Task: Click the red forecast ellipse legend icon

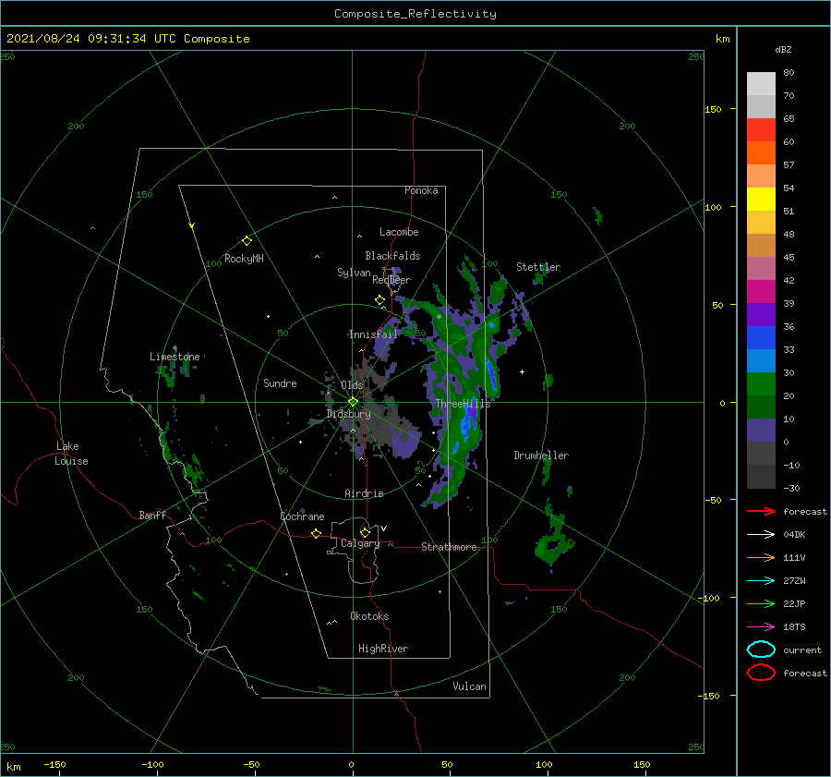Action: point(761,673)
